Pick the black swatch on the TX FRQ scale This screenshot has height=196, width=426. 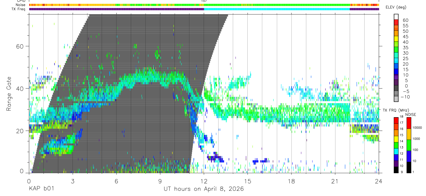coord(396,170)
